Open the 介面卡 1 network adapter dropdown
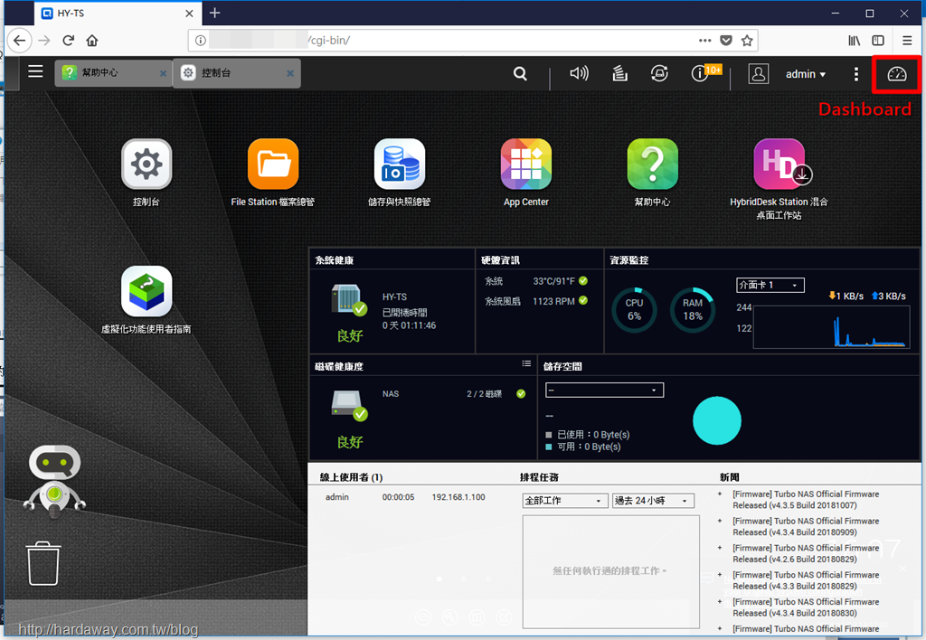This screenshot has width=926, height=640. (770, 285)
